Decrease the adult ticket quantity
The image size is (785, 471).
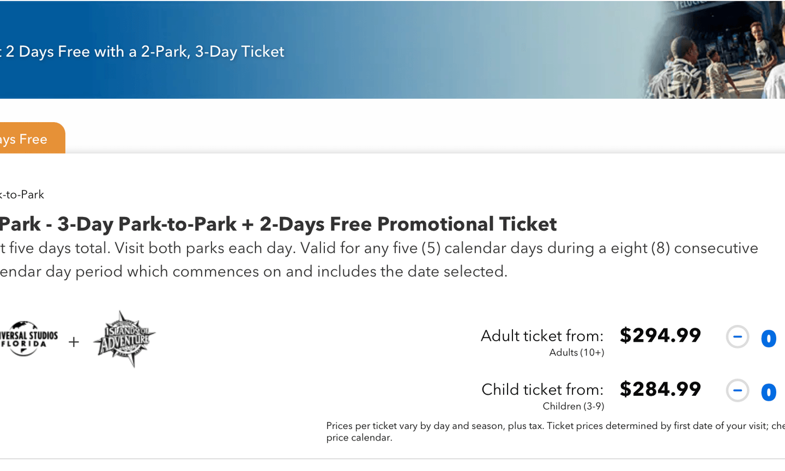pos(738,337)
